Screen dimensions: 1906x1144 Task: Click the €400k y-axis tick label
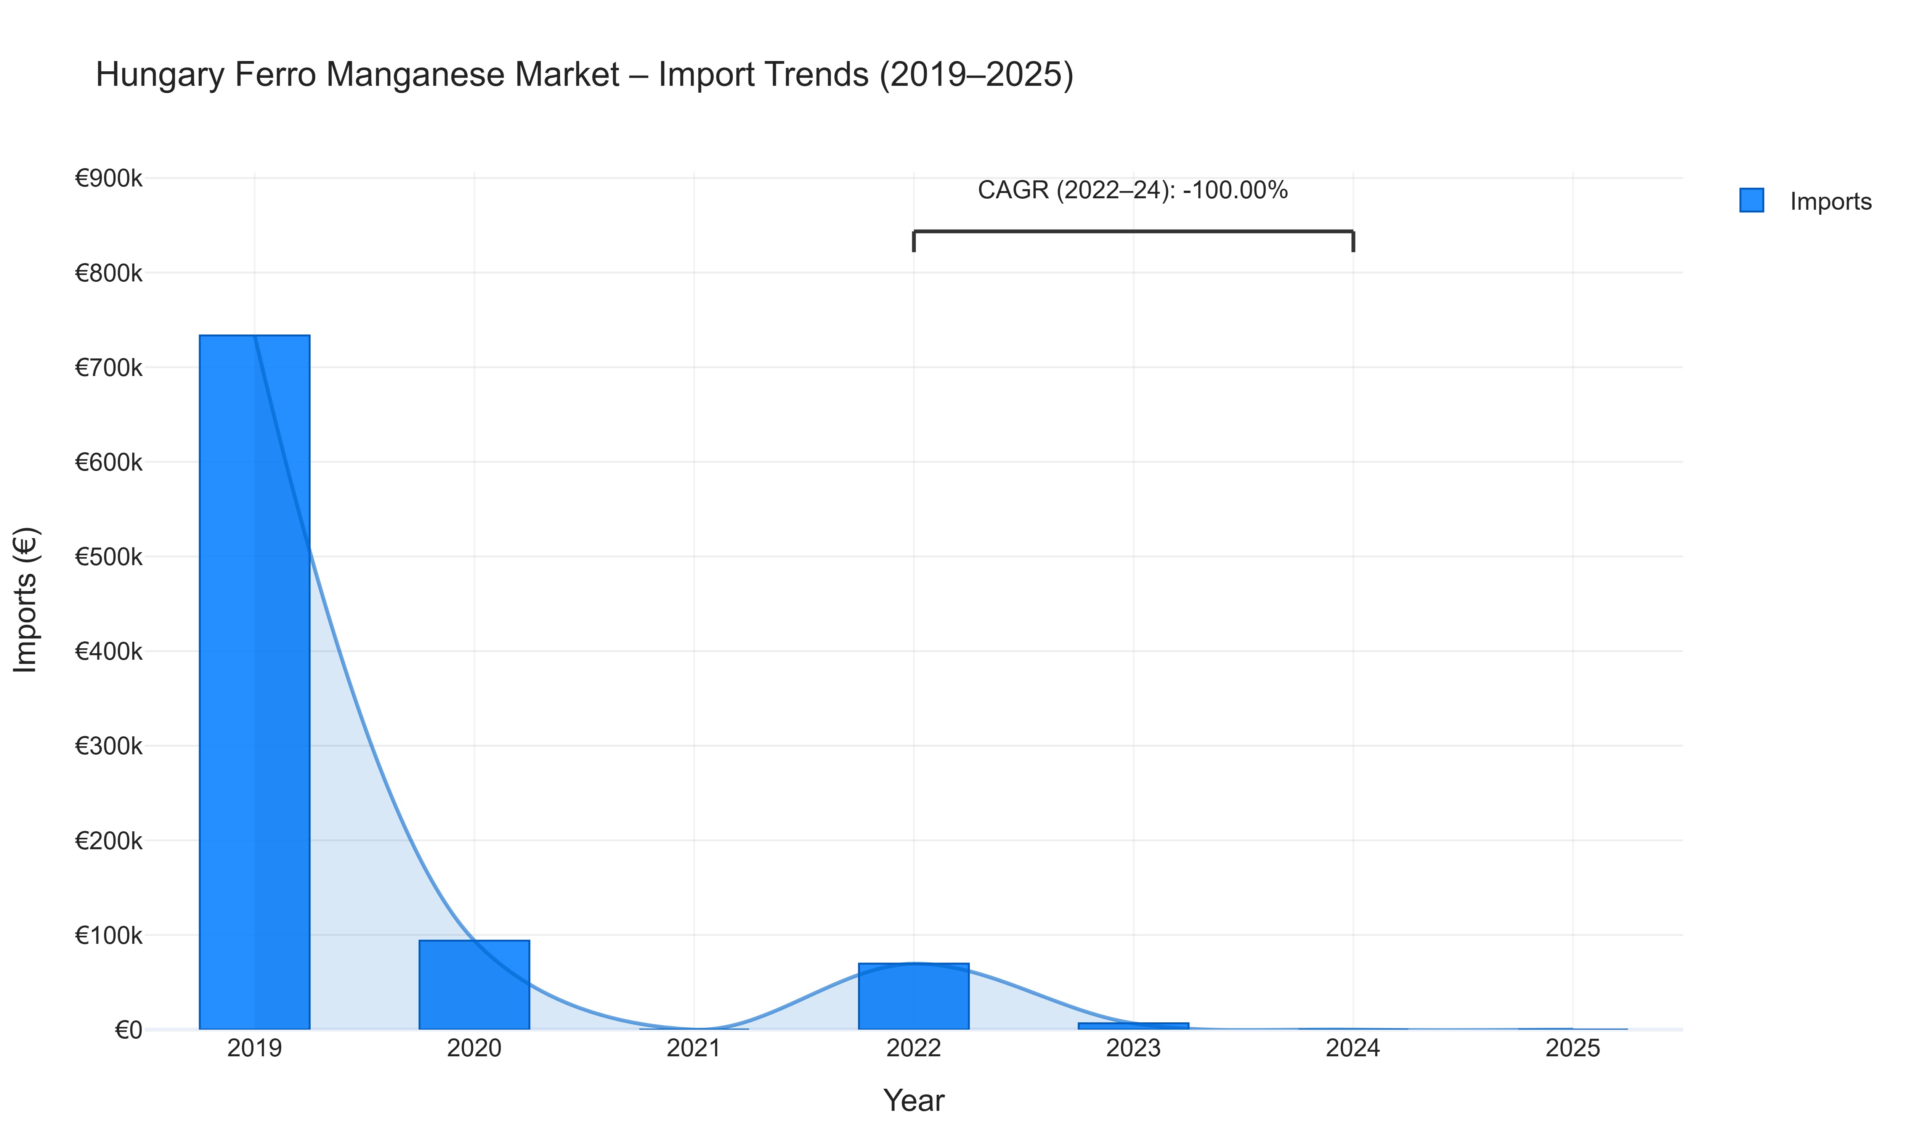[109, 651]
